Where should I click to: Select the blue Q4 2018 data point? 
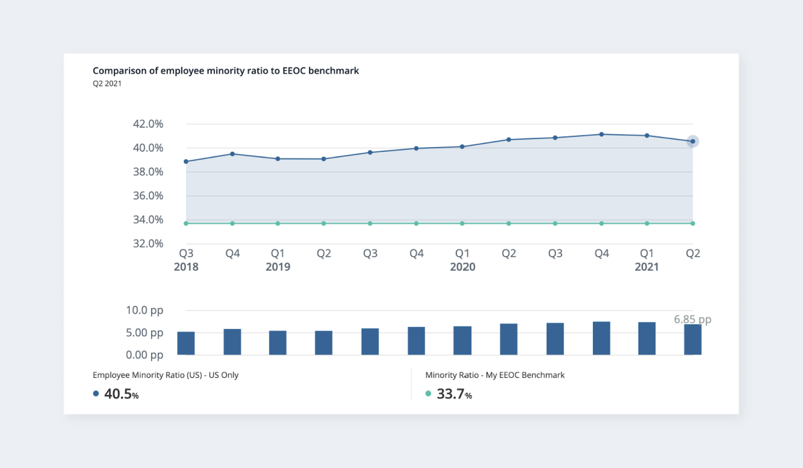[x=232, y=154]
